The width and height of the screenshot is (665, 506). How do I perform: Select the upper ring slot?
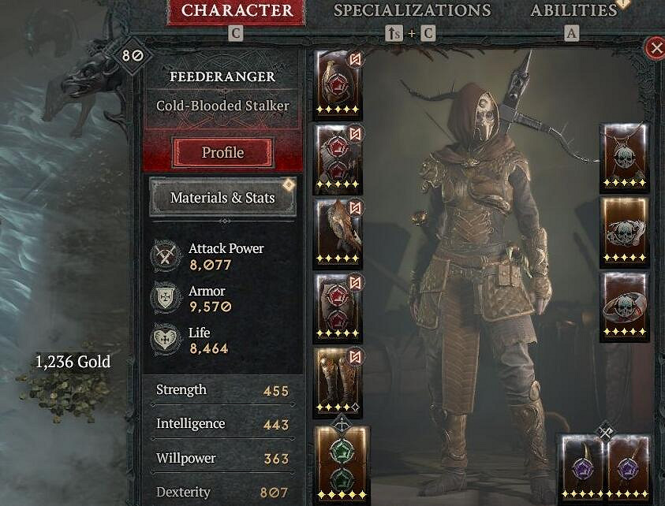624,232
